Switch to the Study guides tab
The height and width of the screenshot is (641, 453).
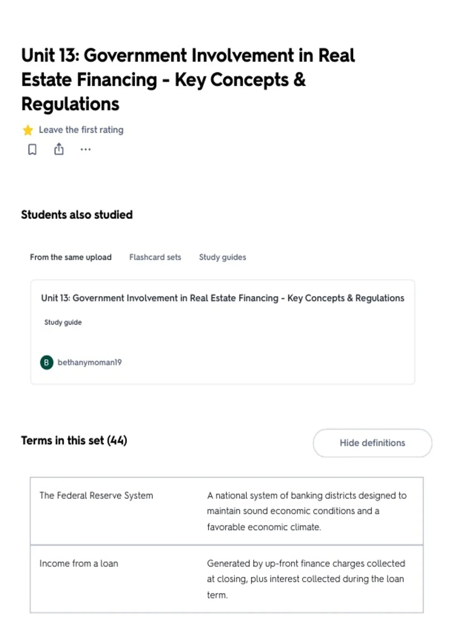pos(222,257)
